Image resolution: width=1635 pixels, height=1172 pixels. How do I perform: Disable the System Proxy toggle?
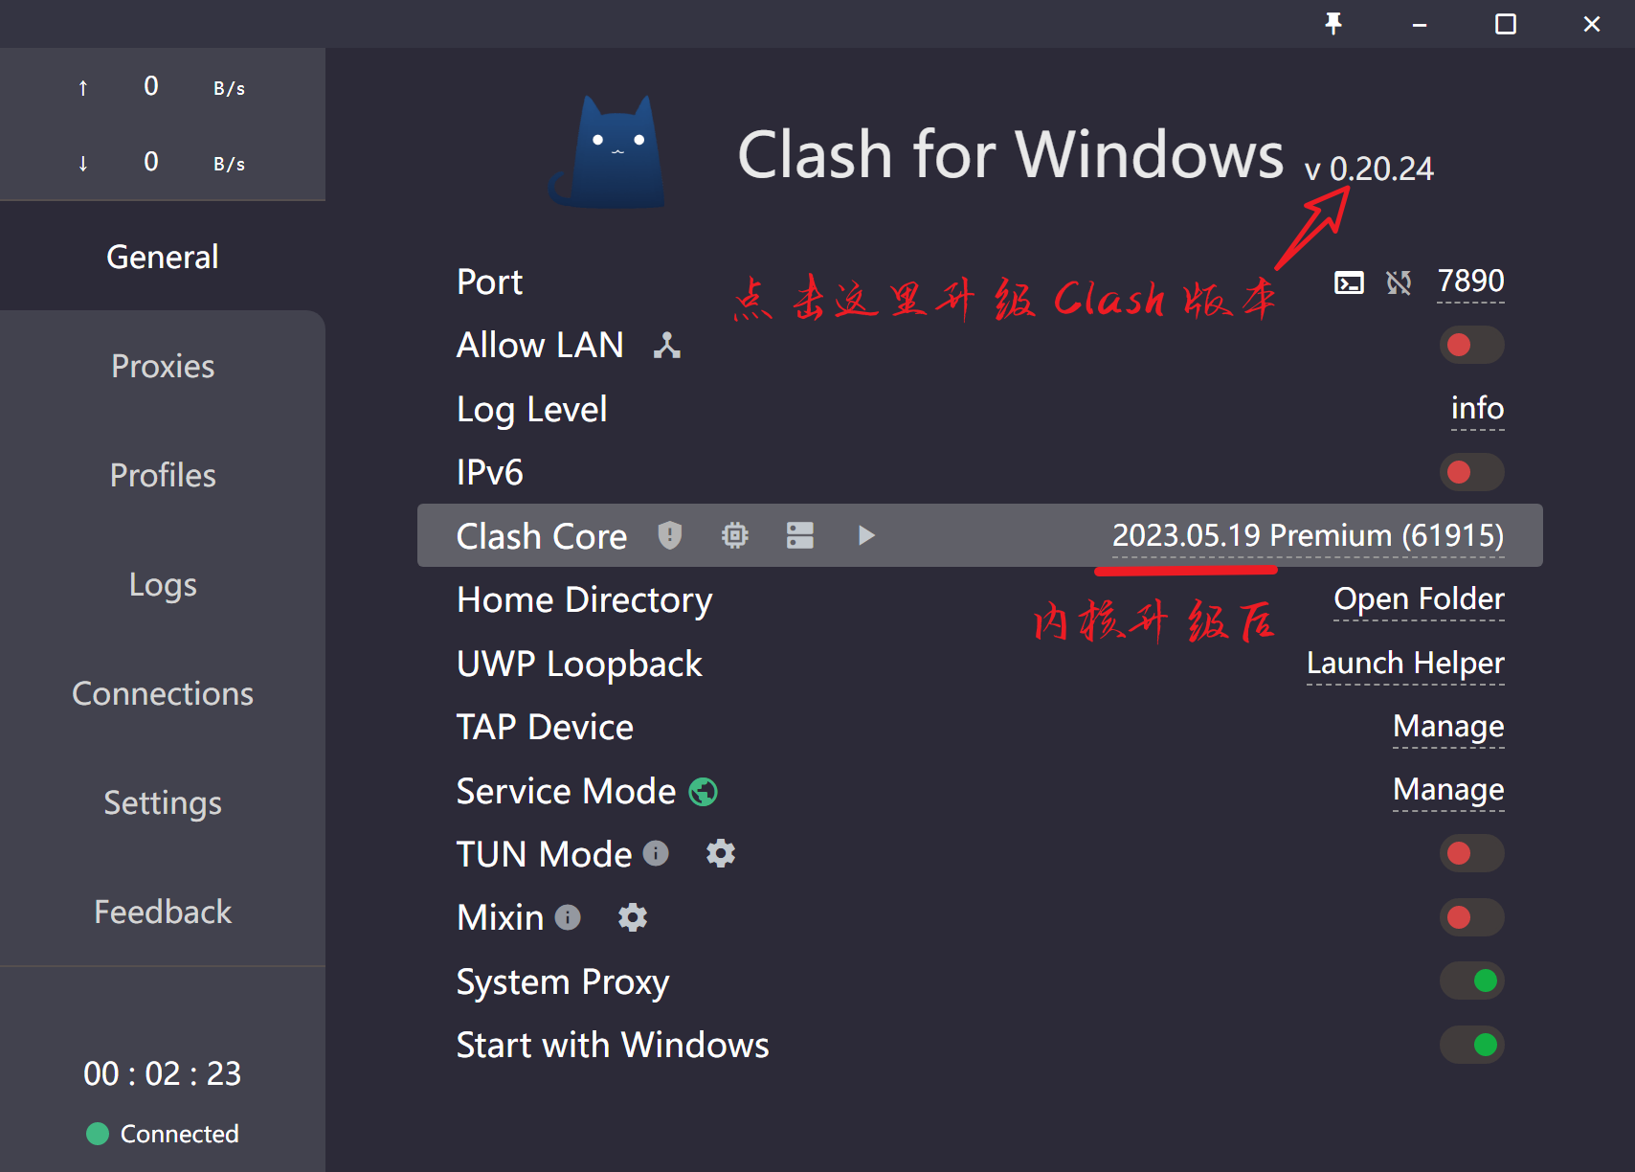[1471, 980]
